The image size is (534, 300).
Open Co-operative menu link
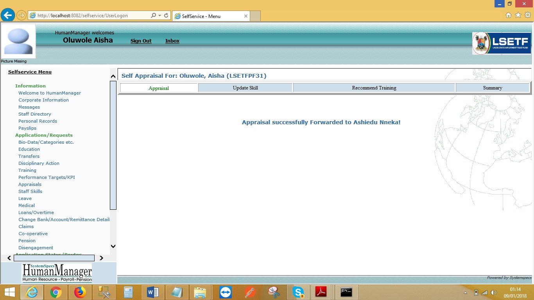point(33,234)
